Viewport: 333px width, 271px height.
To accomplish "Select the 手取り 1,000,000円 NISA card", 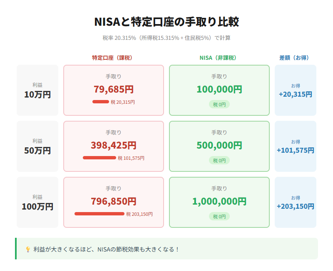I will pos(220,202).
